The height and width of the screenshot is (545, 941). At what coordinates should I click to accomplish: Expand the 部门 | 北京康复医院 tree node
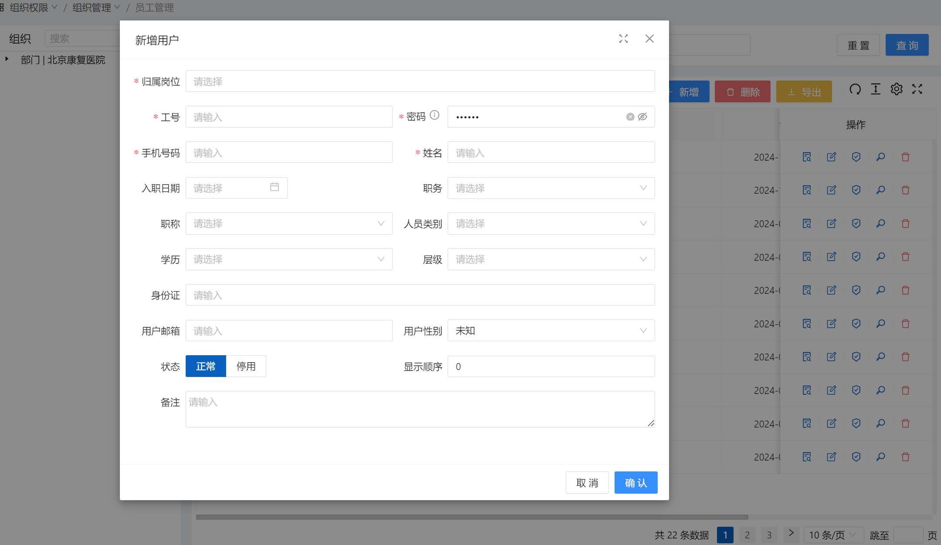coord(7,59)
